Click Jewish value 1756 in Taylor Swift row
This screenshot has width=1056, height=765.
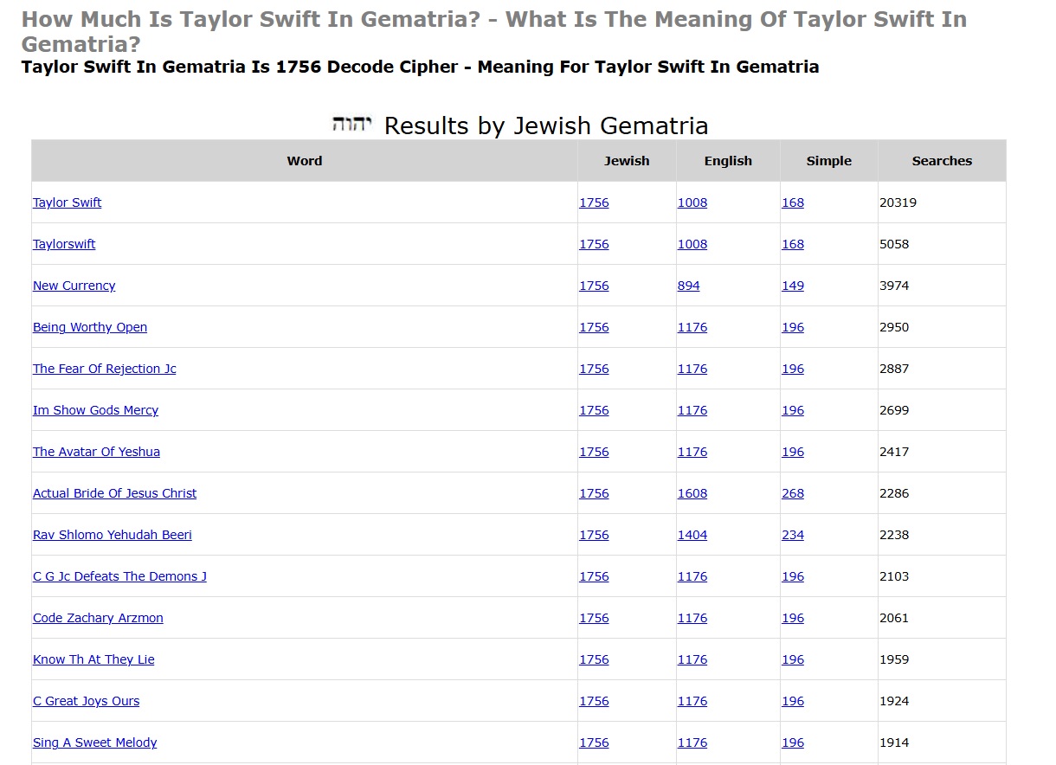tap(594, 202)
